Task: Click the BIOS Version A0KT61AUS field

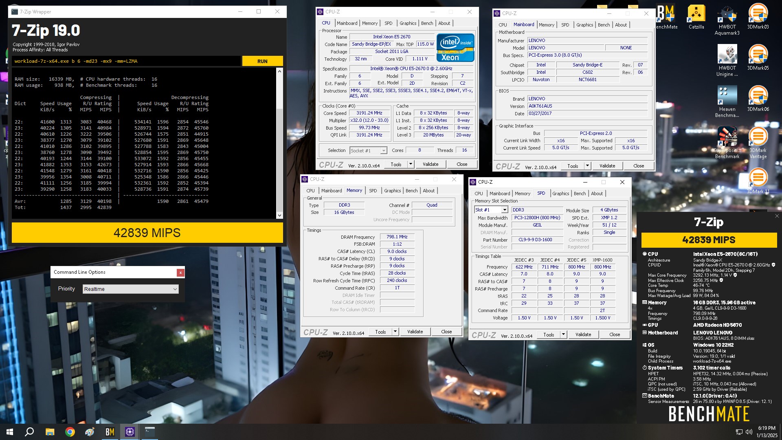Action: click(x=587, y=106)
